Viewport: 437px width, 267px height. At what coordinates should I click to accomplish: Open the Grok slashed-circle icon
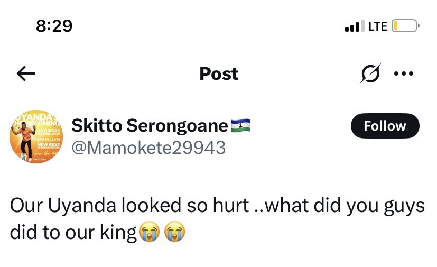click(370, 73)
